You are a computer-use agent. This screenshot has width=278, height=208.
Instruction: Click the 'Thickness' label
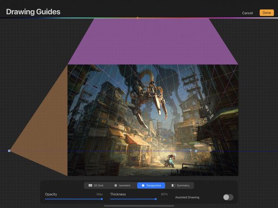(x=118, y=194)
